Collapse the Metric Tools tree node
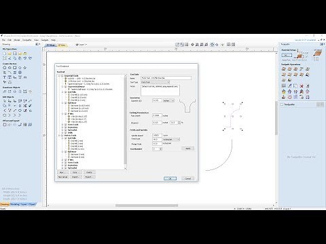326x244 pixels. [x=59, y=136]
